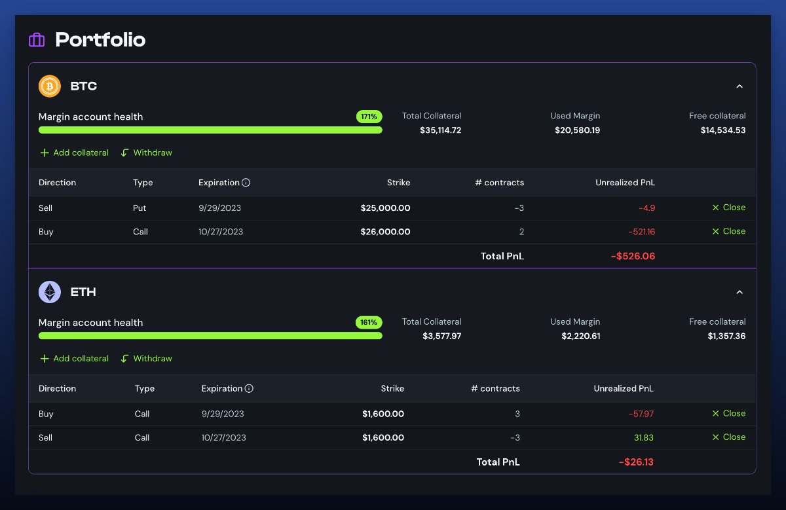This screenshot has height=510, width=786.
Task: Collapse the BTC portfolio section
Action: pyautogui.click(x=739, y=86)
